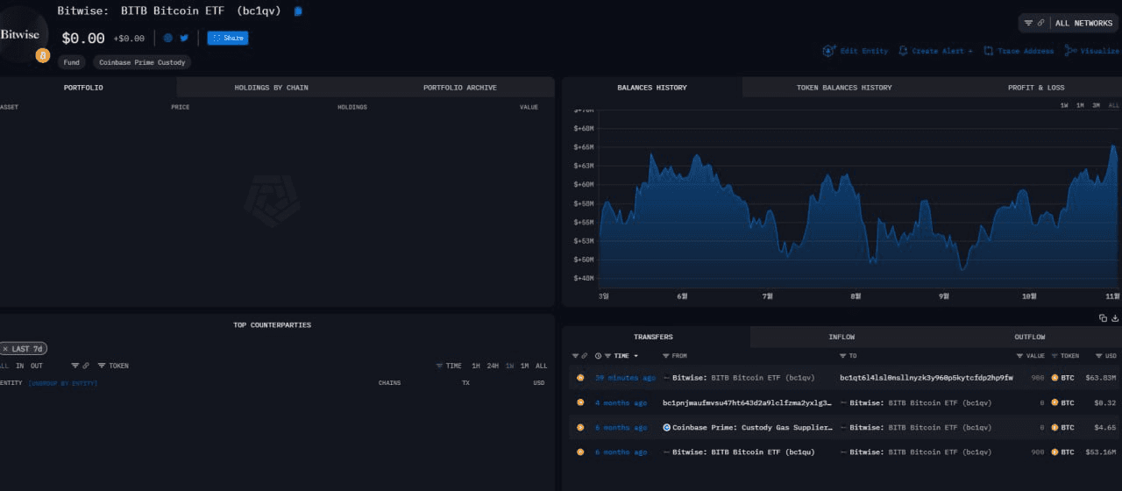The height and width of the screenshot is (491, 1122).
Task: Click Edit Entity
Action: click(x=856, y=51)
